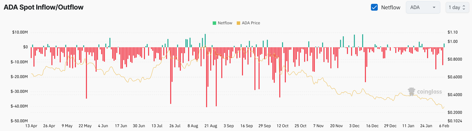Hide ADA Price series via legend label

pyautogui.click(x=251, y=23)
